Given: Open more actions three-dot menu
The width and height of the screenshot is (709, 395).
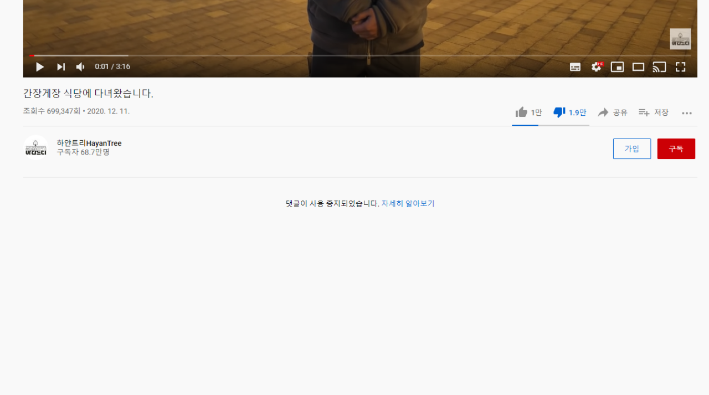Looking at the screenshot, I should (x=687, y=113).
